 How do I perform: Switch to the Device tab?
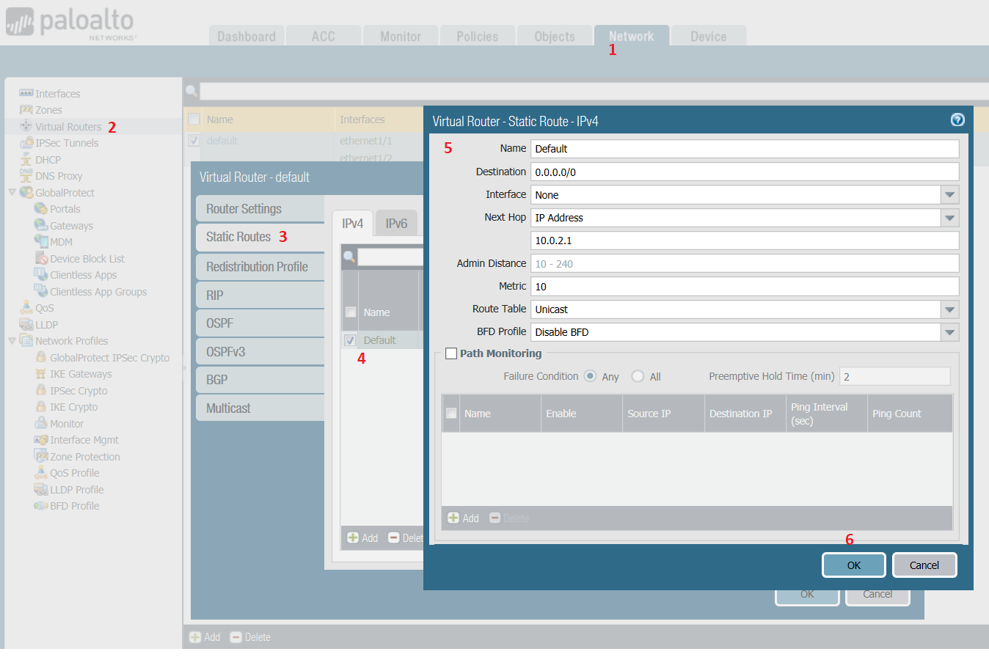click(x=707, y=35)
